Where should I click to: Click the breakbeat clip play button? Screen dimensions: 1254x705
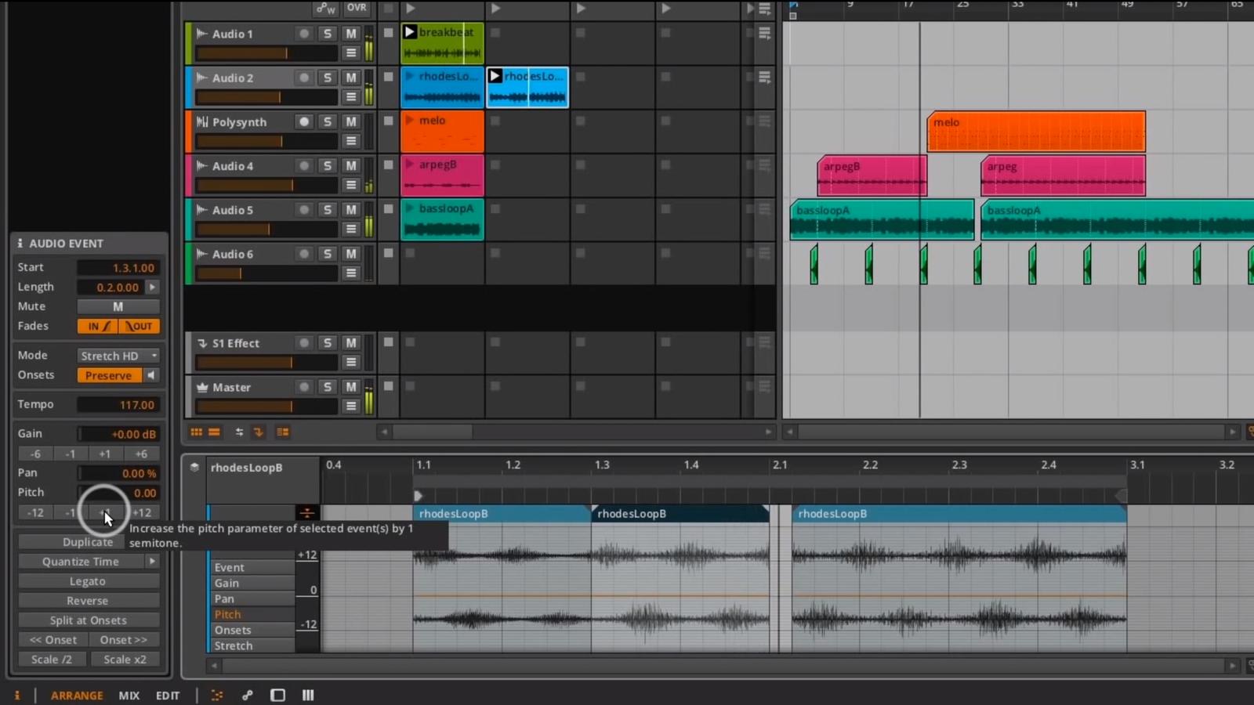click(409, 32)
